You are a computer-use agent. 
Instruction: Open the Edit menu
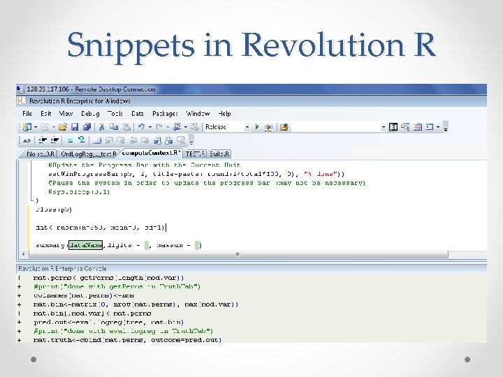pyautogui.click(x=46, y=114)
